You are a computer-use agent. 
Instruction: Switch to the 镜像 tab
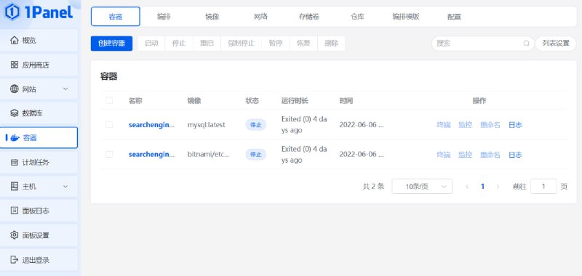[x=212, y=17]
